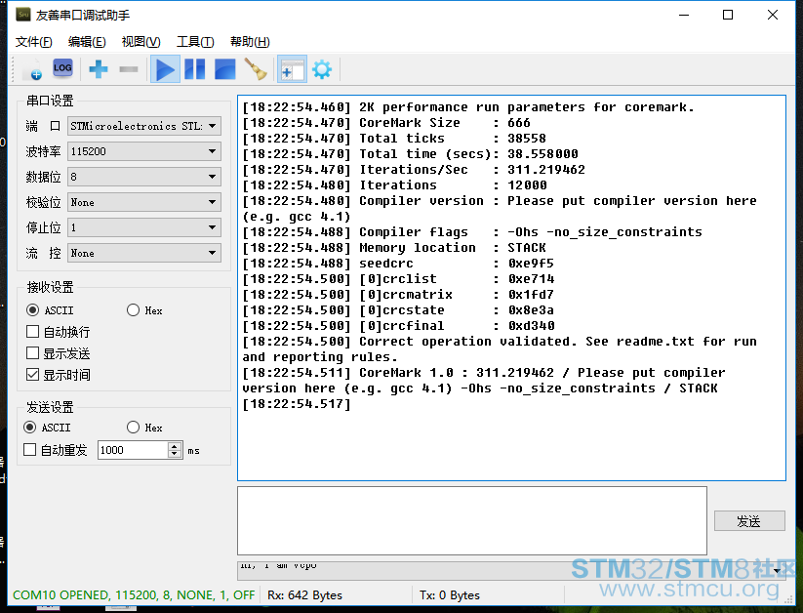Viewport: 803px width, 613px height.
Task: Select ASCII under 发送设置
Action: click(30, 428)
